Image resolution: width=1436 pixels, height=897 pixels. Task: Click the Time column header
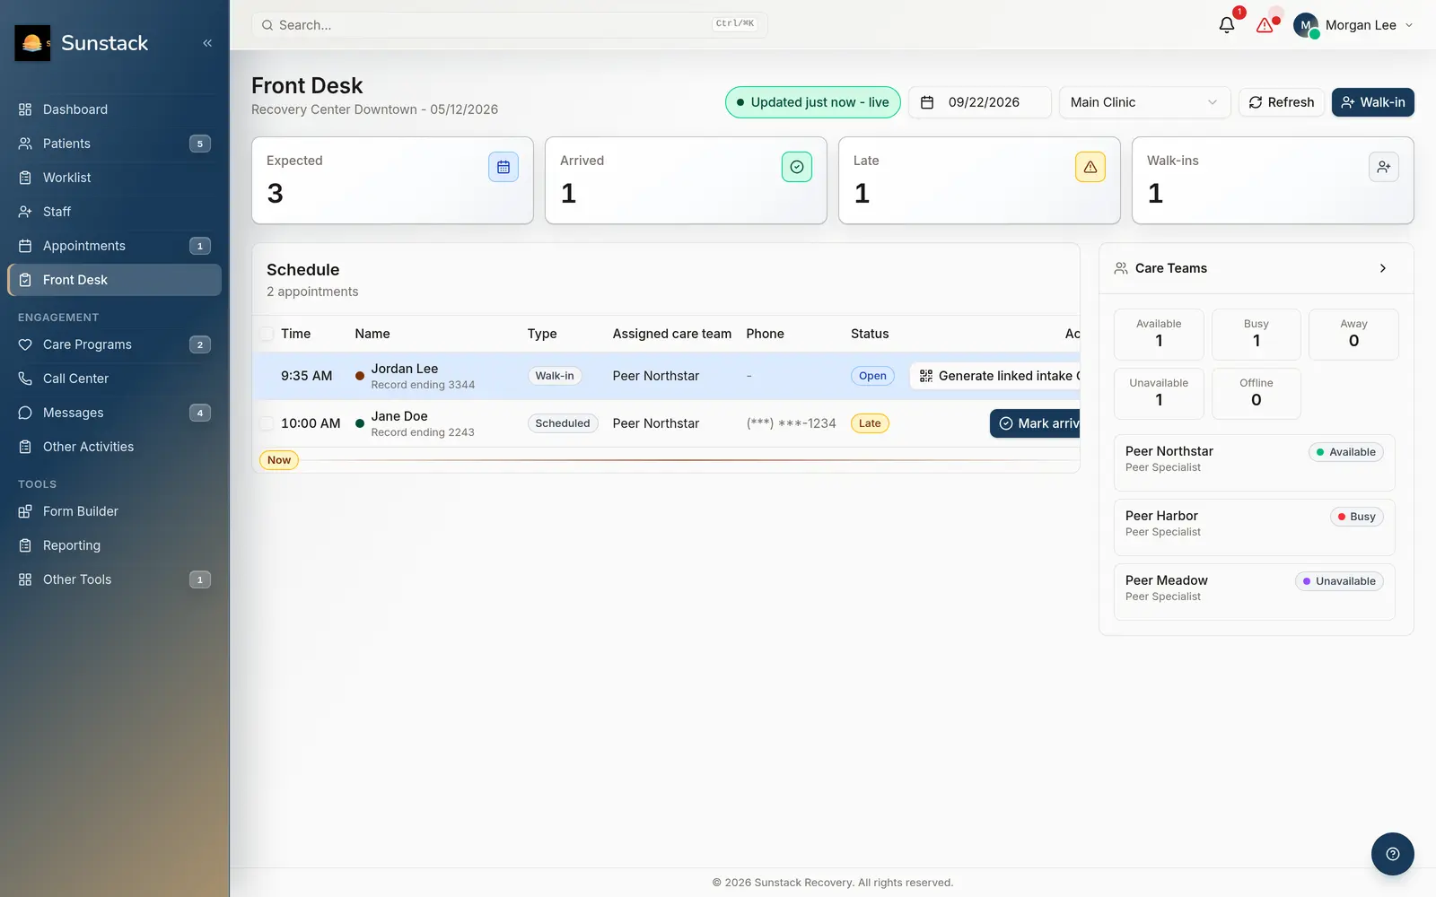296,334
